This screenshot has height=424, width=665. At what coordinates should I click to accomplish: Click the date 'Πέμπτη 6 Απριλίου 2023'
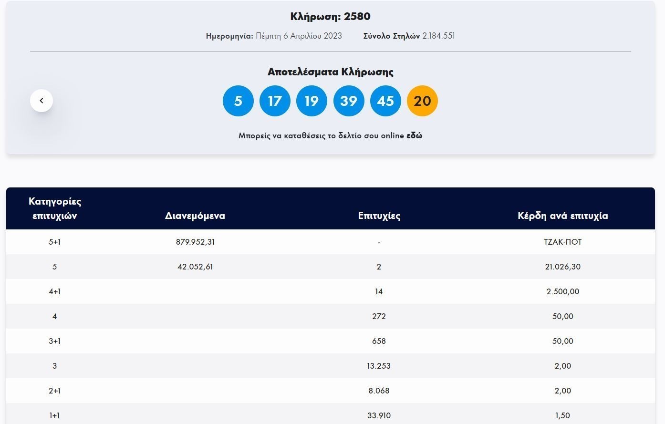pos(299,36)
